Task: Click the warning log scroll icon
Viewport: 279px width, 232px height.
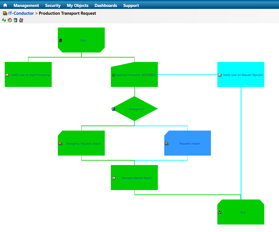Action: 21,20
